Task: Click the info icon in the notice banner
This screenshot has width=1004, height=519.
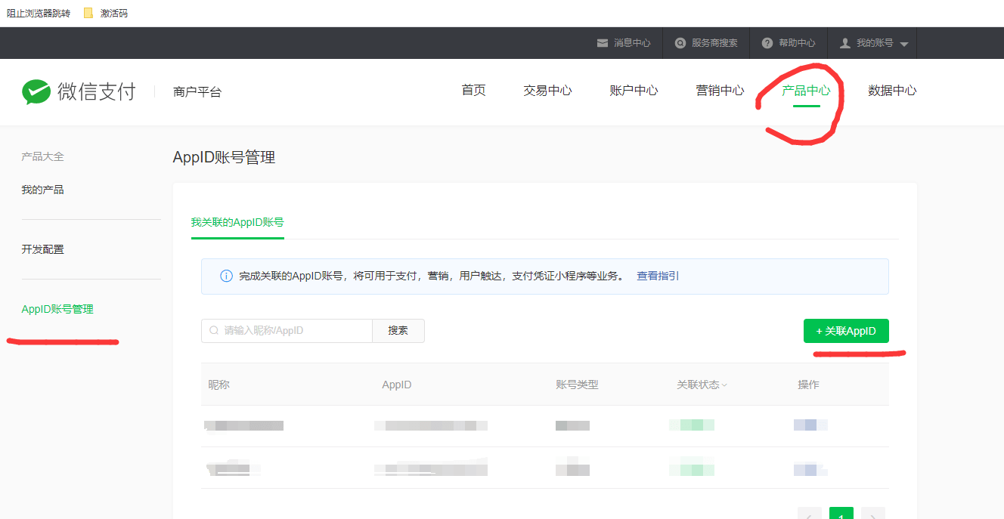Action: [x=226, y=276]
